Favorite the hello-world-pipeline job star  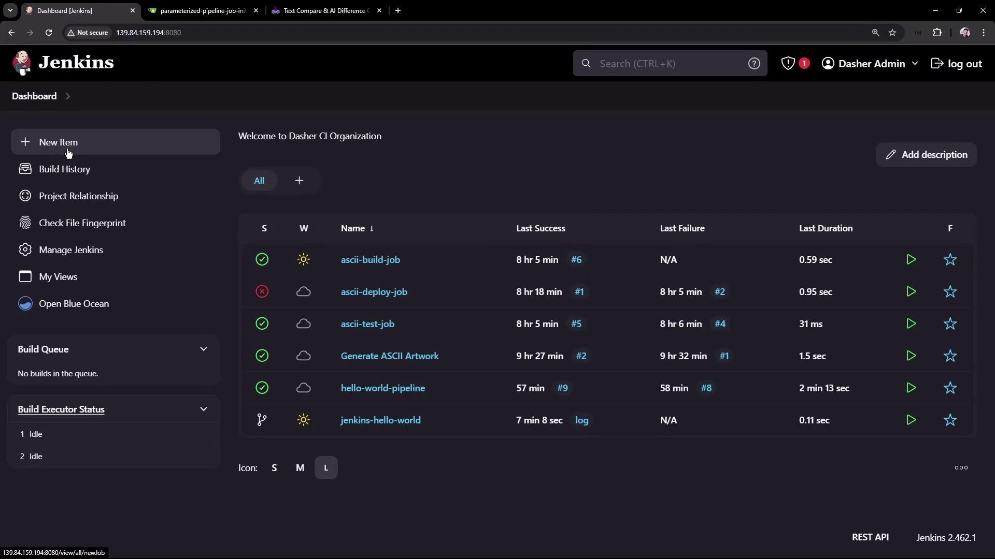(949, 388)
